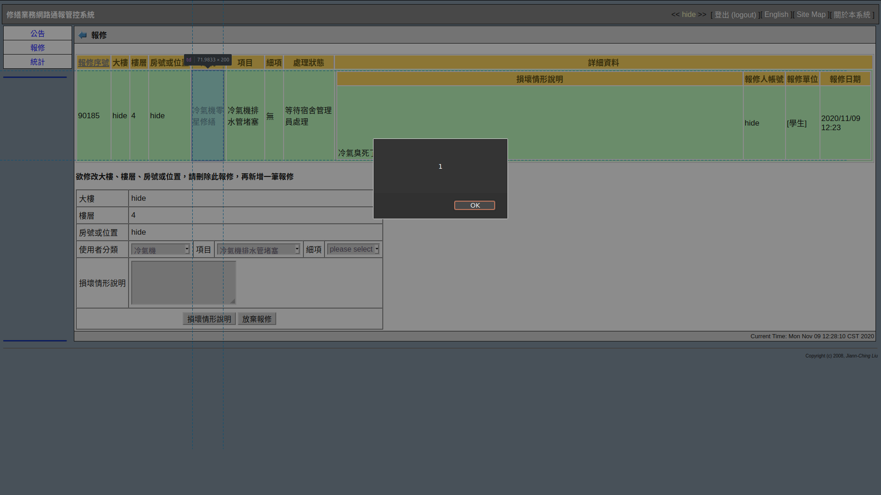The width and height of the screenshot is (881, 495).
Task: Open the 公告 sidebar menu item
Action: [38, 33]
